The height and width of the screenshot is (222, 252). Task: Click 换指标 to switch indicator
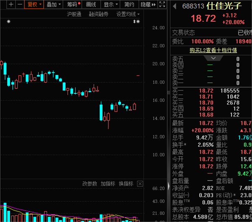pos(126,184)
